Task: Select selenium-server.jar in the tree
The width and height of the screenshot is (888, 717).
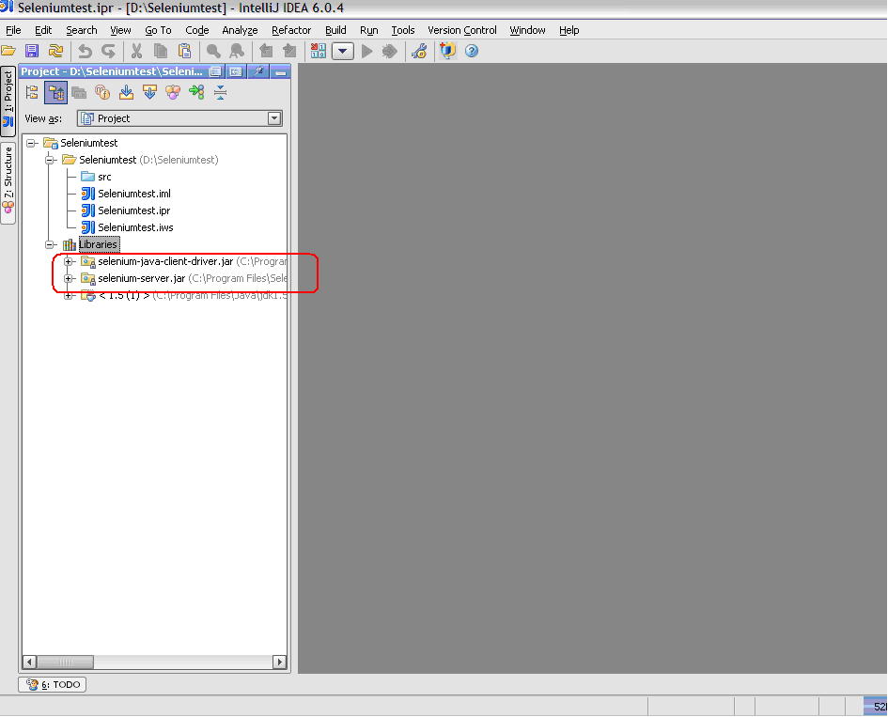Action: click(142, 279)
